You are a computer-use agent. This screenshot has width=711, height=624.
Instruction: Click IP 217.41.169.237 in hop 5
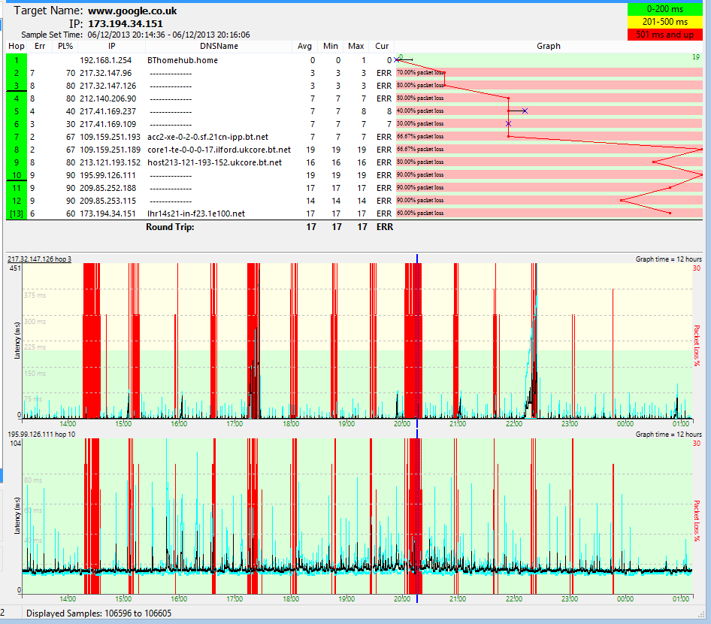pyautogui.click(x=108, y=111)
